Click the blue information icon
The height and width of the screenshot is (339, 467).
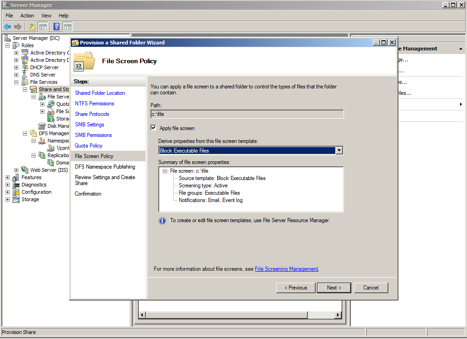[162, 221]
